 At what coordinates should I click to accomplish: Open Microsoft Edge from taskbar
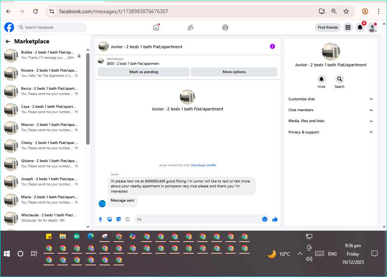pyautogui.click(x=91, y=237)
